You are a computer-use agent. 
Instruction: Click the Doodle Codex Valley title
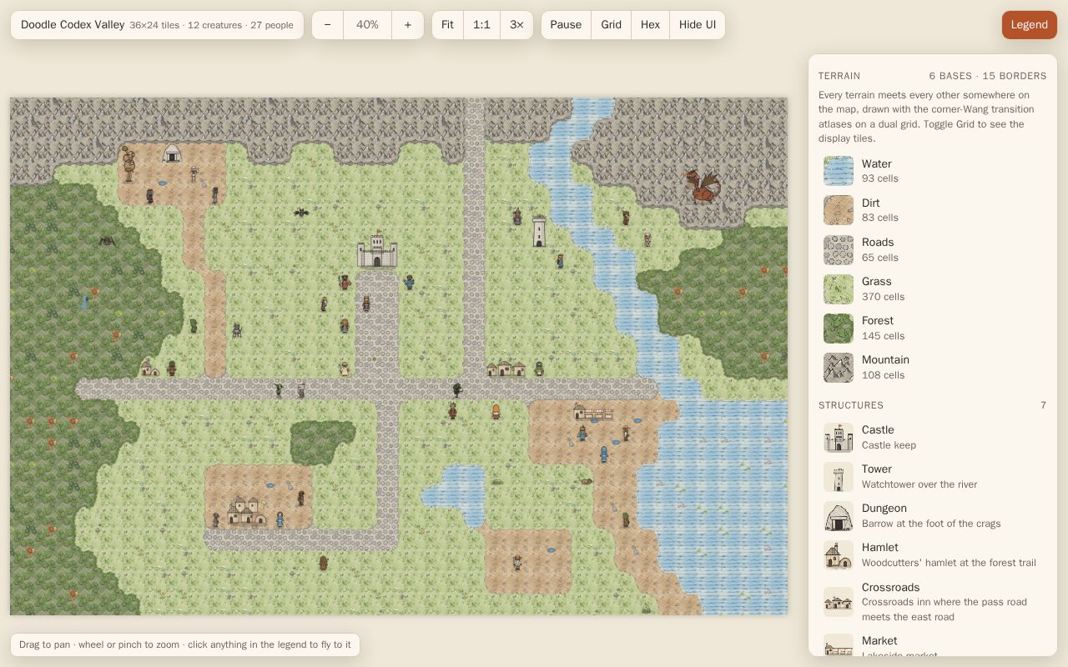pyautogui.click(x=73, y=25)
